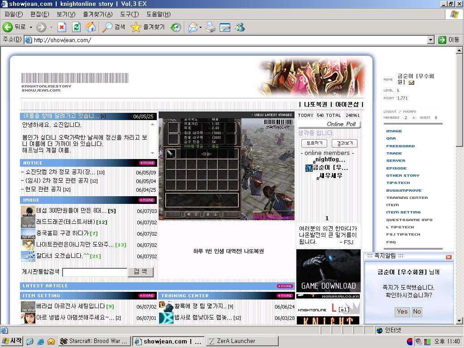Open dropdown arrow next to Mail icon
Screen dimensions: 464x348
[x=201, y=28]
